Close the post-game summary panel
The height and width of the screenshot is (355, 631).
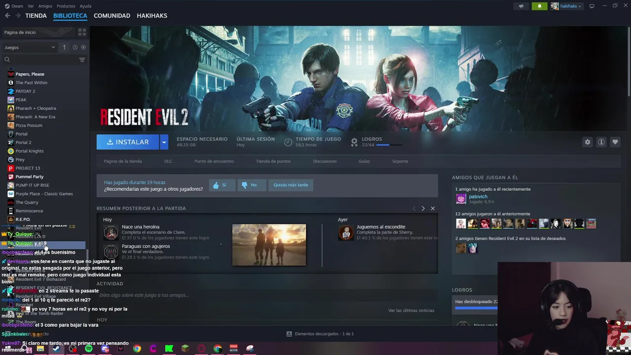433,209
